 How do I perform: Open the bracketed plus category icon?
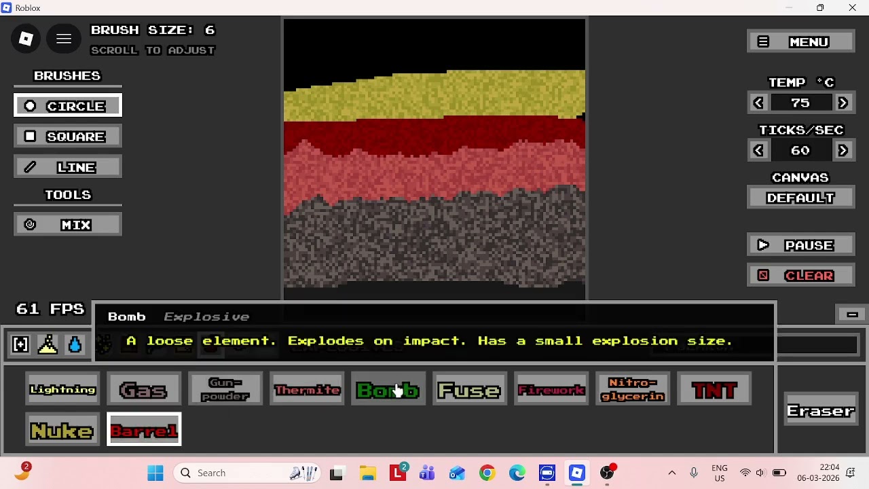tap(20, 345)
